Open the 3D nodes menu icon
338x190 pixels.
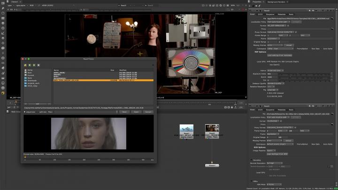click(x=3, y=48)
